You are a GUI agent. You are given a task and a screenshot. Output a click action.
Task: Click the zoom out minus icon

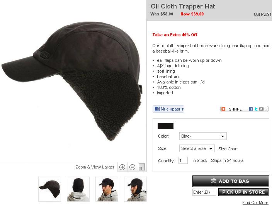tap(133, 167)
